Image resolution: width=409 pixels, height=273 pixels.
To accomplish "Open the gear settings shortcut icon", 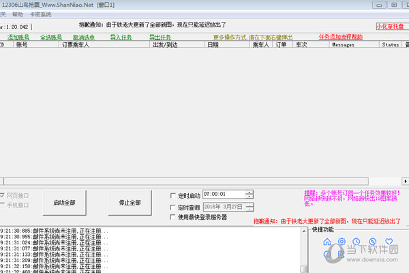I will [x=342, y=242].
